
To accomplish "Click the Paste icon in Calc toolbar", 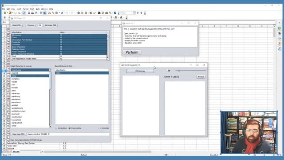I will tap(57, 13).
